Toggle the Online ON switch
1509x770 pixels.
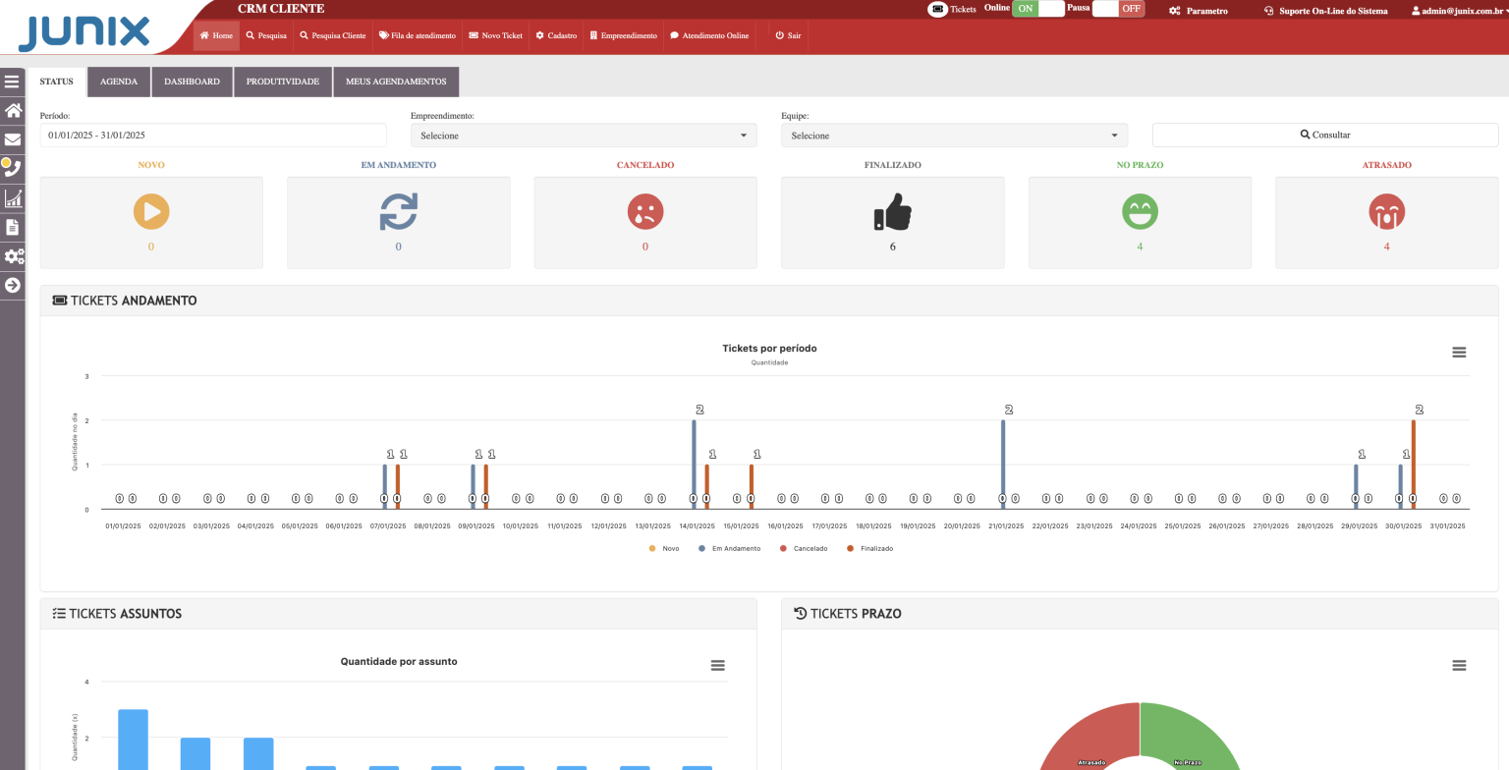(x=1037, y=9)
